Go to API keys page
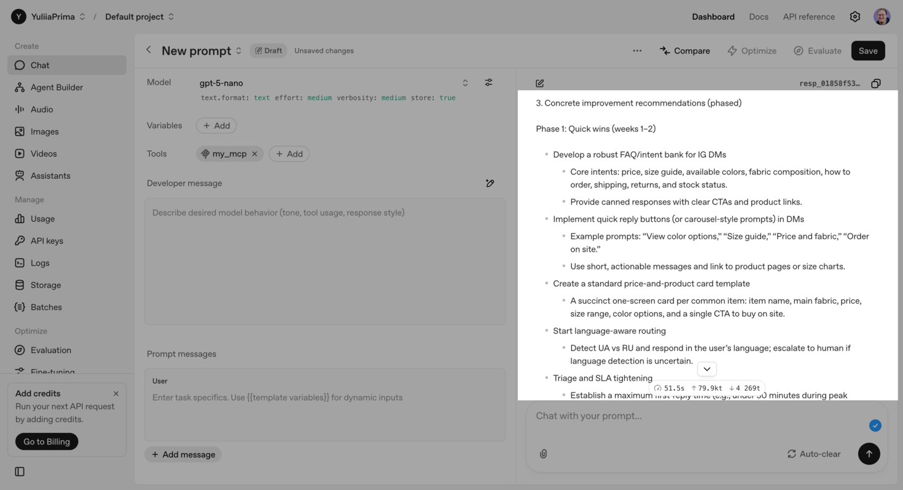Screen dimensions: 903x490 47,241
